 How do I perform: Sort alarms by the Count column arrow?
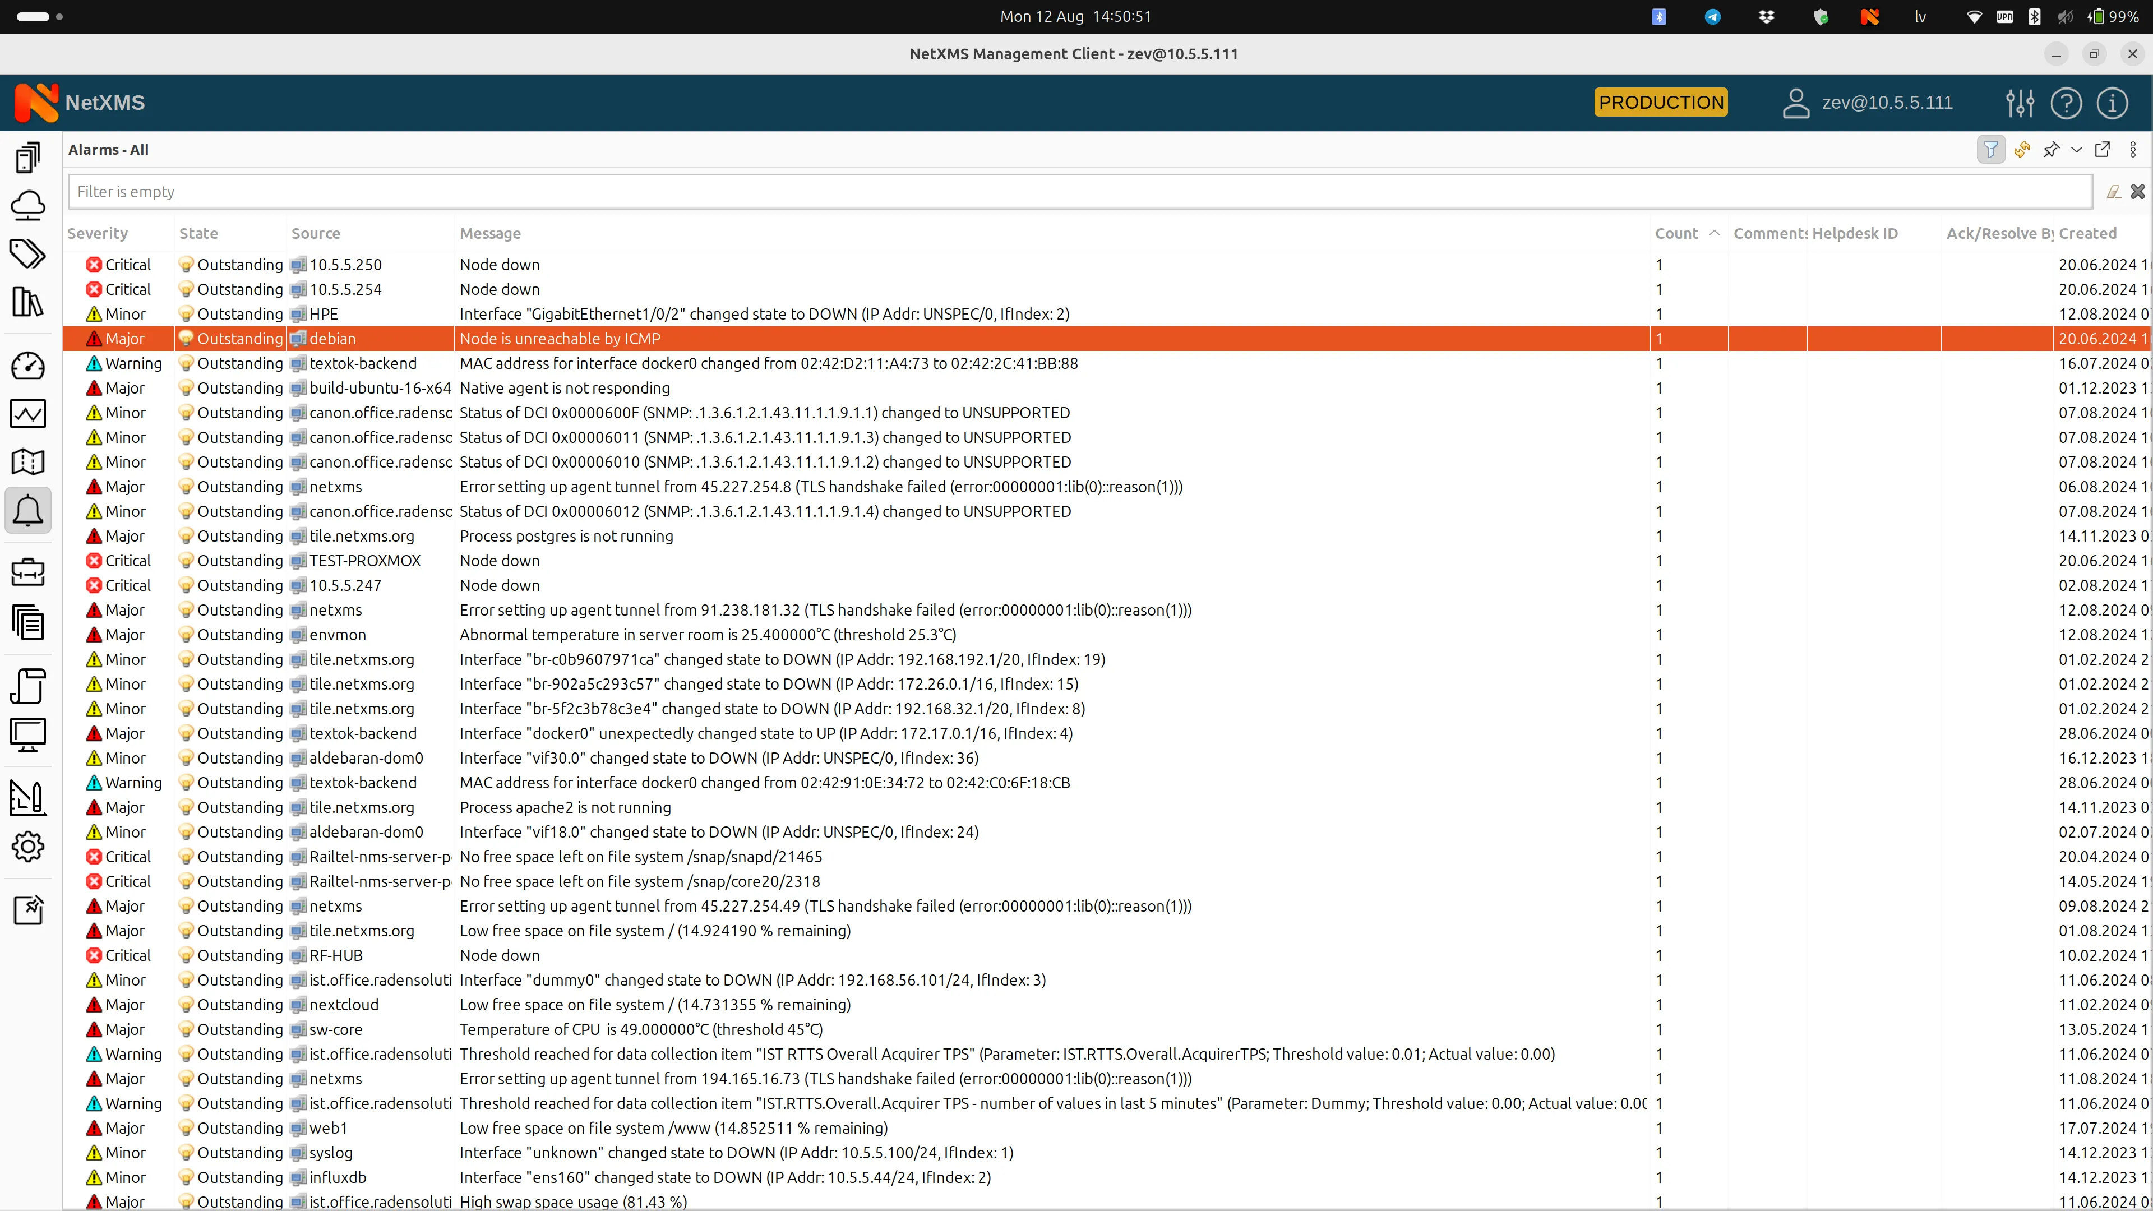click(1714, 233)
